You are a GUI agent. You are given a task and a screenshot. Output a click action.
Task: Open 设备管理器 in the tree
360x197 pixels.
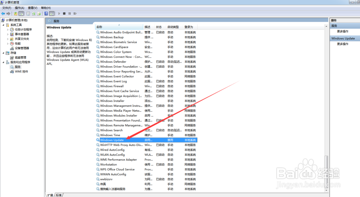(22, 48)
